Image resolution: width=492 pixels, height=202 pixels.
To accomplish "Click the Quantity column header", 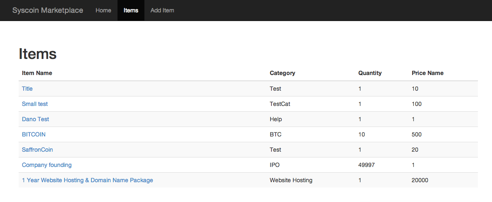I will [370, 73].
